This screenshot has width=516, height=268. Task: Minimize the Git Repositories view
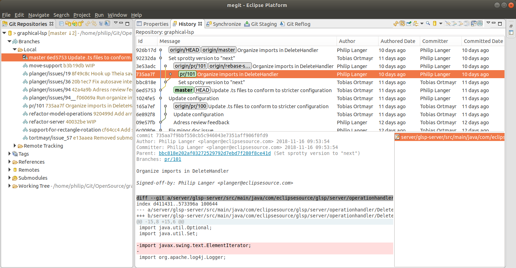coord(121,23)
